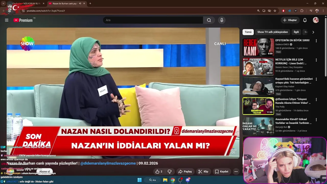Visit The Pally channel name
Image resolution: width=327 pixels, height=184 pixels.
[280, 107]
